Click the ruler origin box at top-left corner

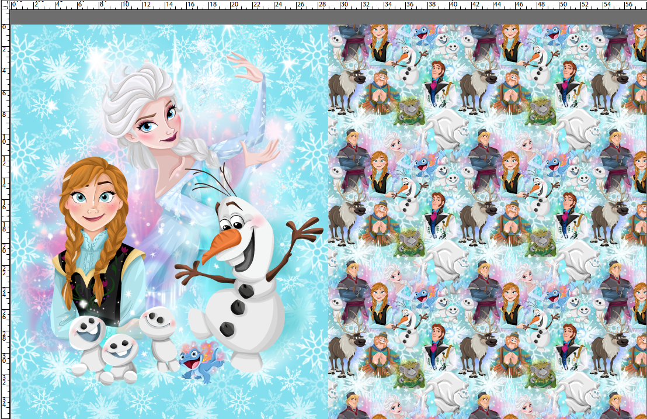[6, 6]
